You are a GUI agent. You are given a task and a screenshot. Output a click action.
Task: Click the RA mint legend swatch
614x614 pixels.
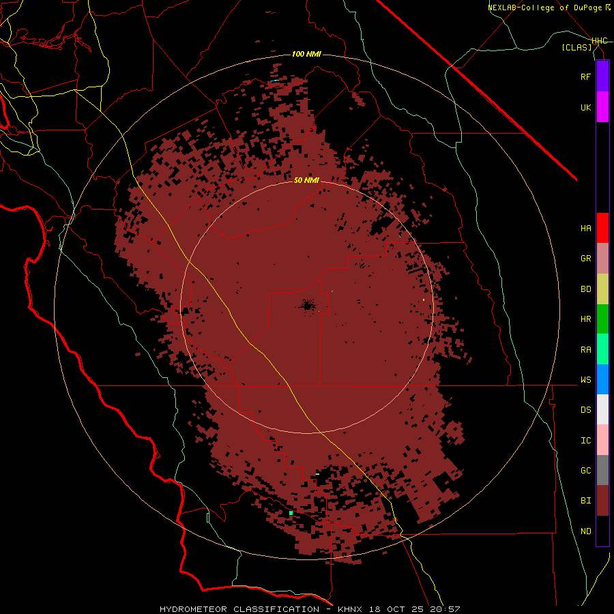602,349
